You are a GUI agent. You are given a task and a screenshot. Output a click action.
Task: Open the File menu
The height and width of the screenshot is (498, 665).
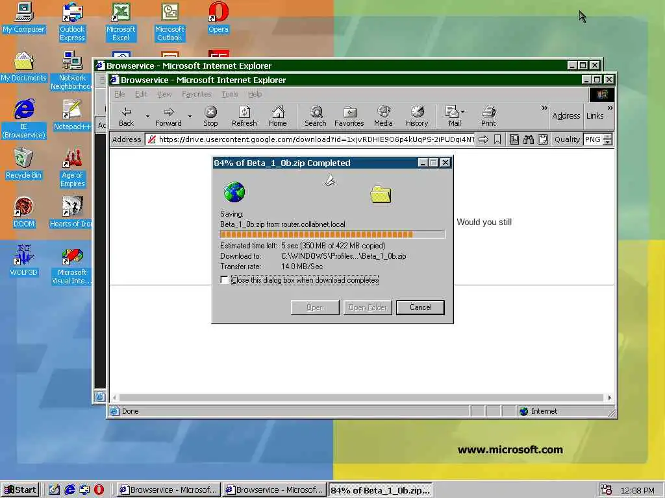[x=119, y=94]
